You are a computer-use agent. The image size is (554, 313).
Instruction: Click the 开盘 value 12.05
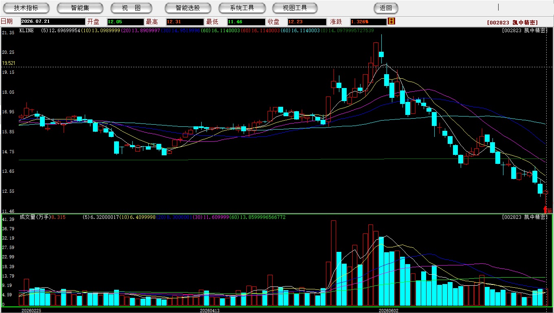click(x=125, y=22)
